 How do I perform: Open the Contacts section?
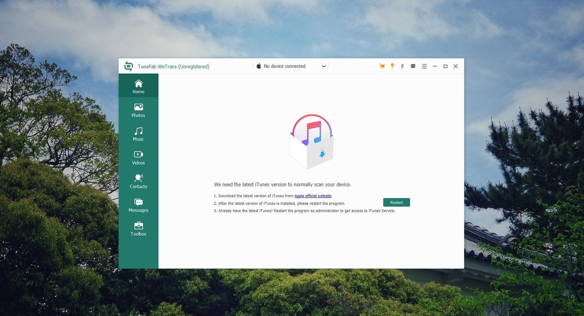pos(138,182)
